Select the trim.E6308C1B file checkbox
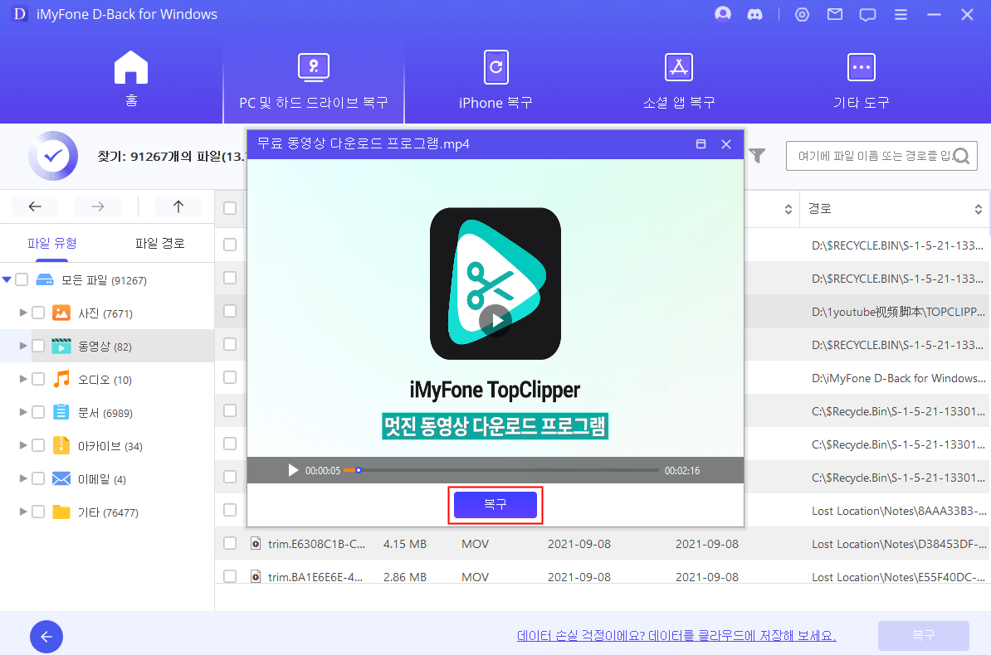 (x=230, y=543)
